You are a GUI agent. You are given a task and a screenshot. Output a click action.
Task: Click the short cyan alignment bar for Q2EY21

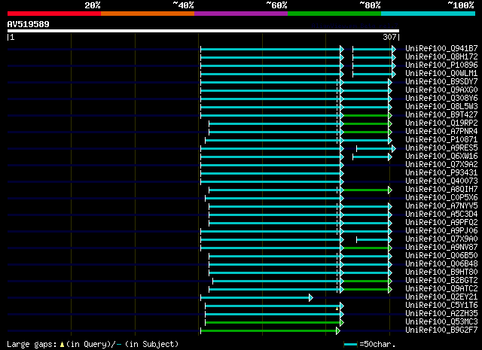point(255,297)
